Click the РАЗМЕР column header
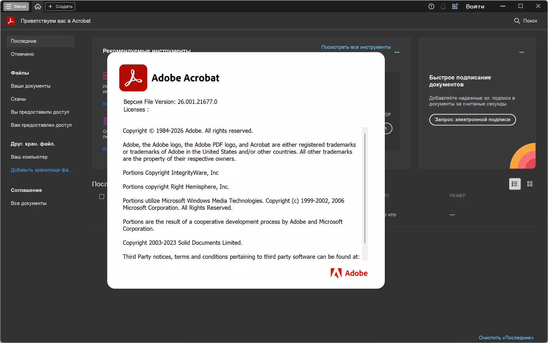Viewport: 548px width, 343px height. click(458, 196)
